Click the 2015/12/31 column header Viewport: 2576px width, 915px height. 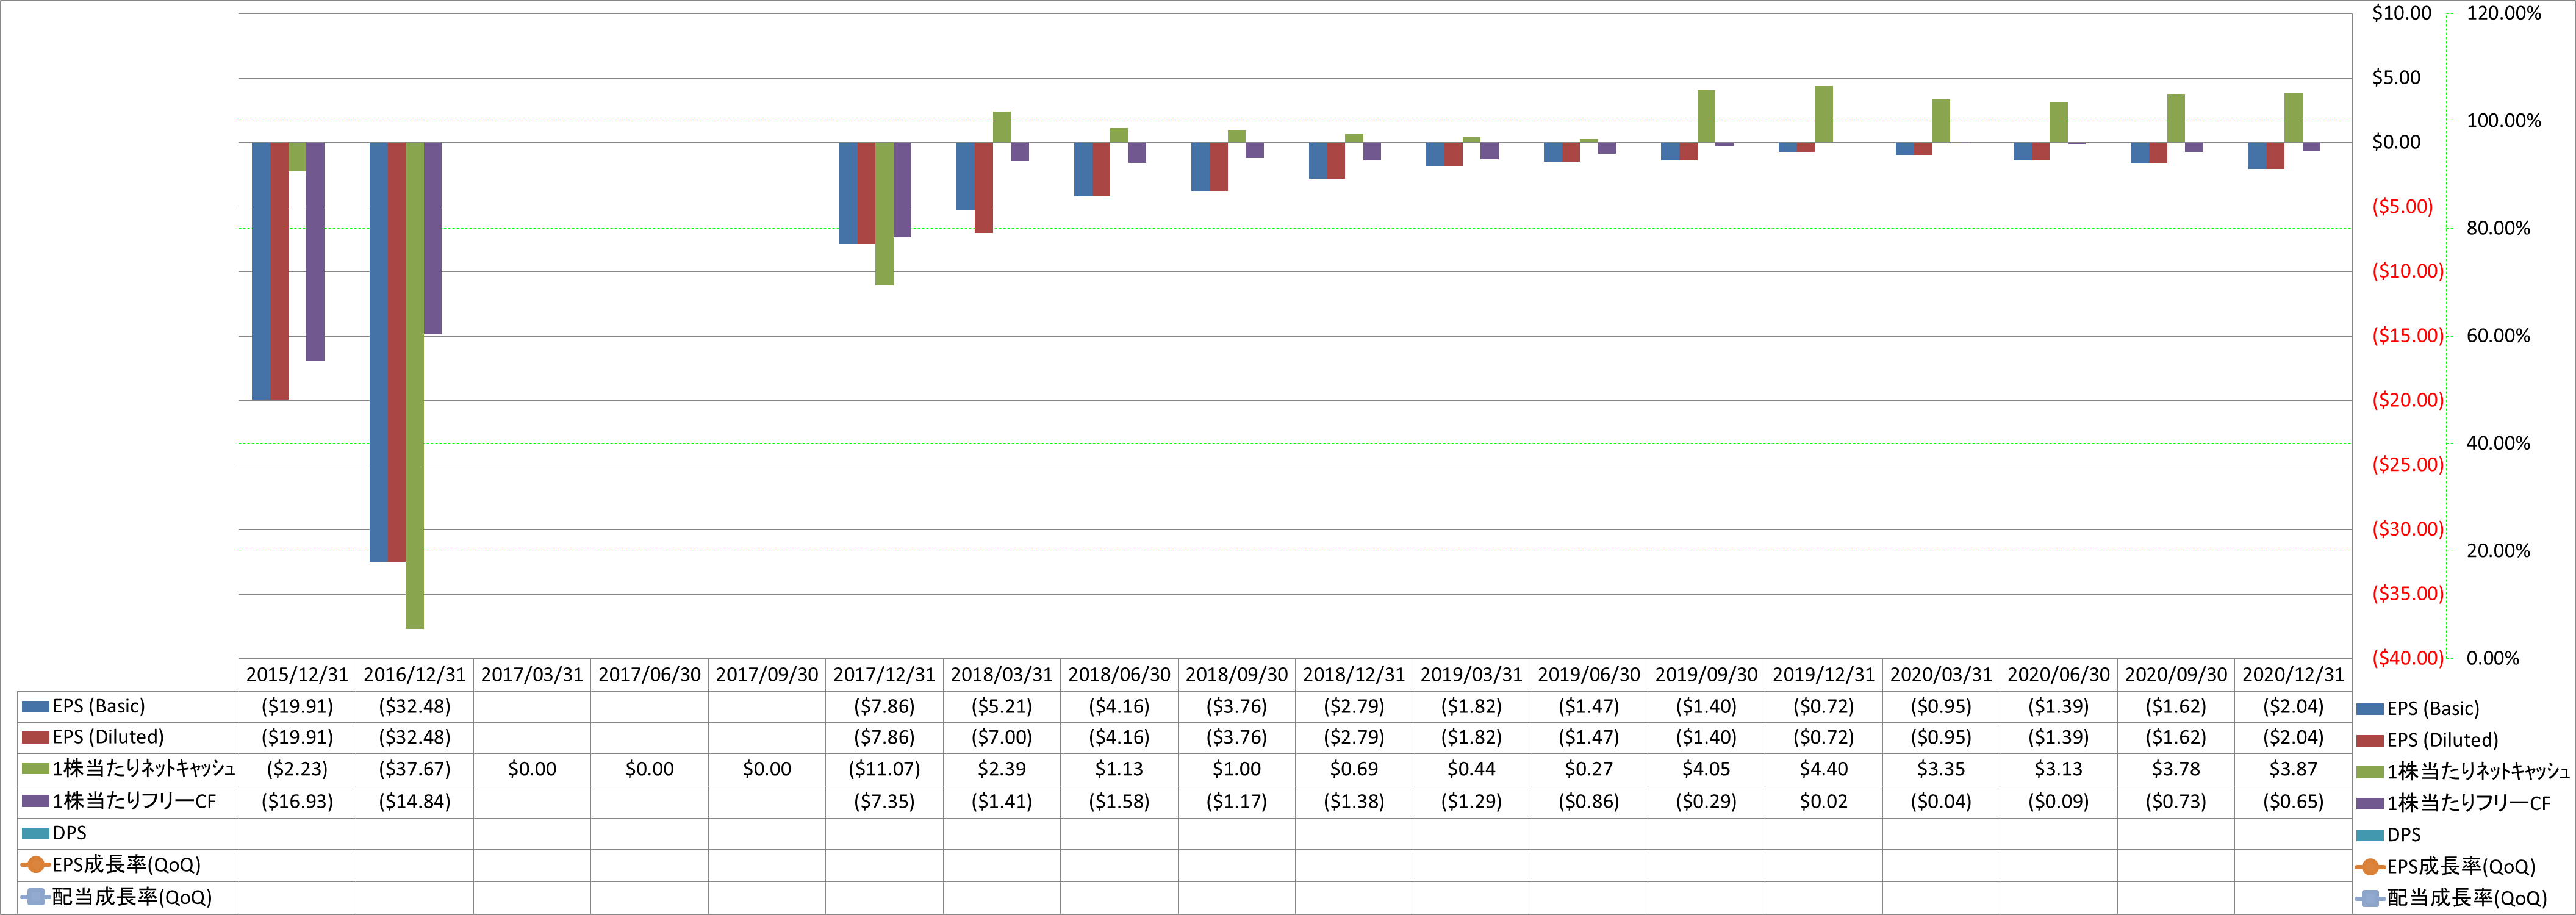(x=297, y=675)
